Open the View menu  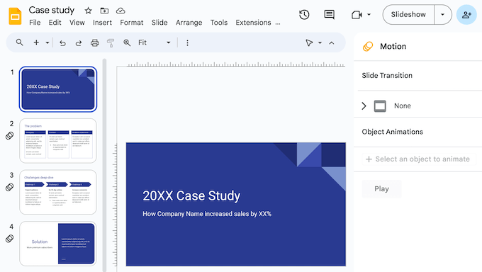[77, 23]
